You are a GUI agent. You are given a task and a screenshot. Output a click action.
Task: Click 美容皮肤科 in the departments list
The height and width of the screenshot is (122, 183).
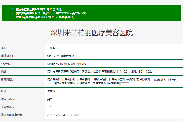click(101, 80)
